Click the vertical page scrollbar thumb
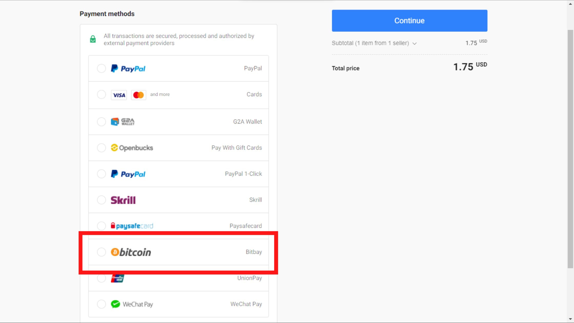 click(x=570, y=149)
